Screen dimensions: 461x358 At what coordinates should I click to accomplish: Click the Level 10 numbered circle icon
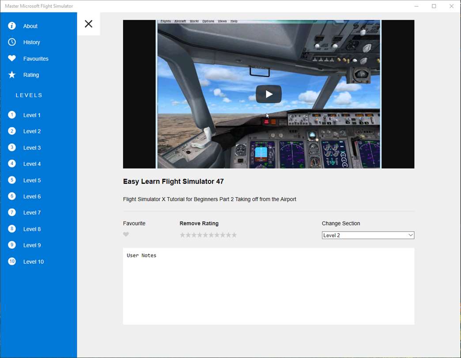pos(12,261)
